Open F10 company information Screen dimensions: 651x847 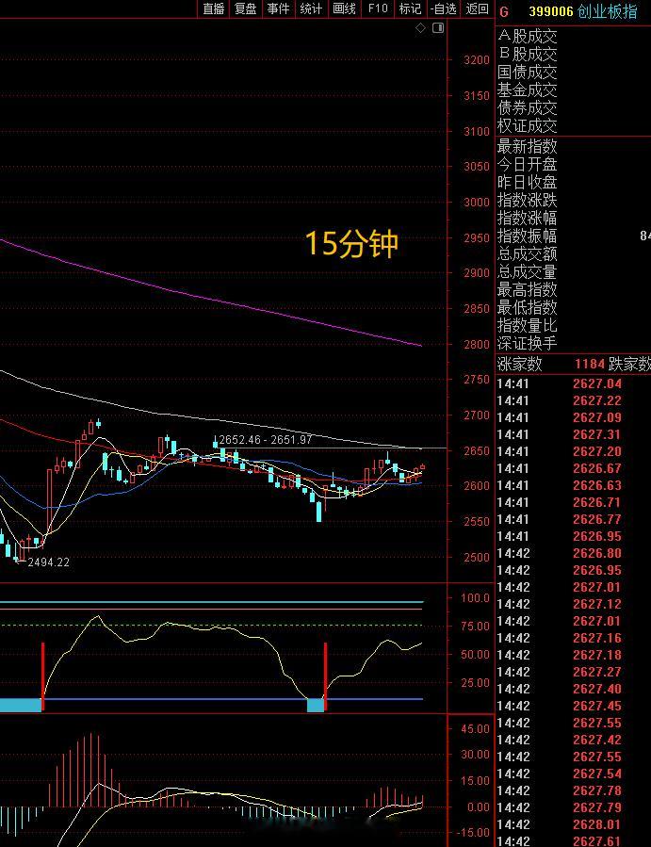coord(378,9)
